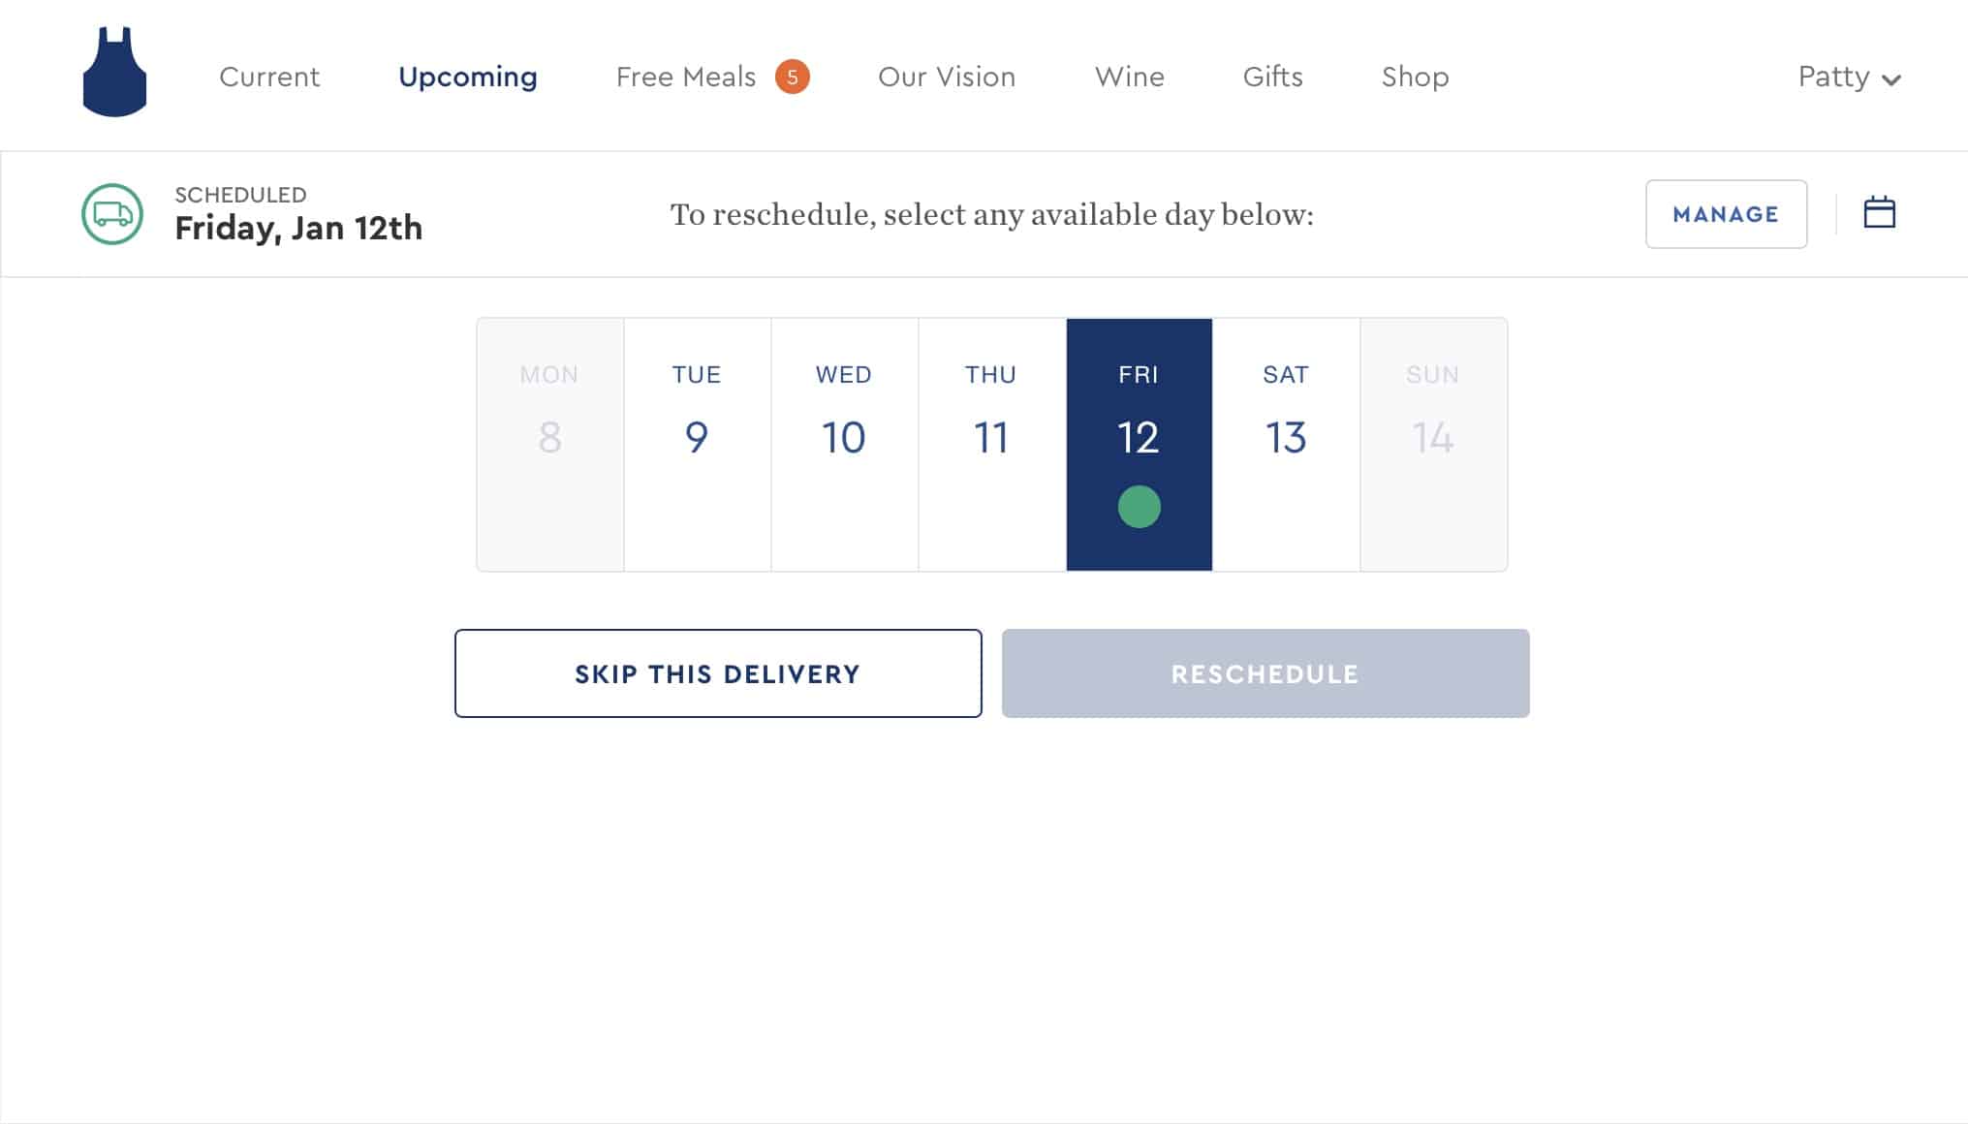Screen dimensions: 1968x1124
Task: Choose Saturday 13 for delivery
Action: pos(1286,445)
